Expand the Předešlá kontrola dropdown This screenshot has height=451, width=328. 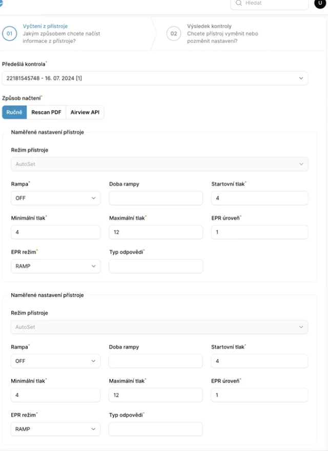coord(155,78)
